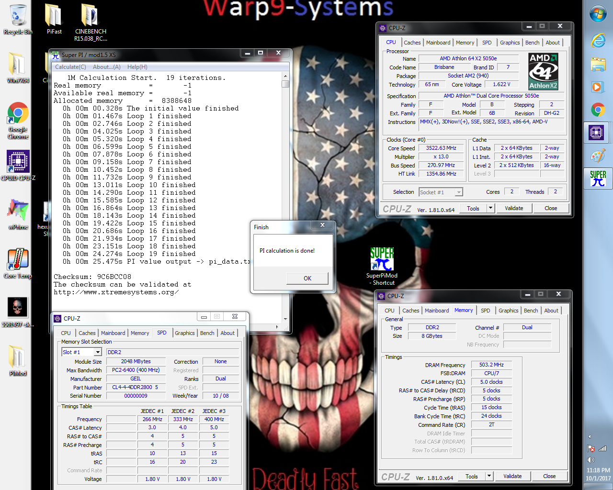613x490 pixels.
Task: Expand Tools dropdown arrow in Memory CPU-Z
Action: 489,476
